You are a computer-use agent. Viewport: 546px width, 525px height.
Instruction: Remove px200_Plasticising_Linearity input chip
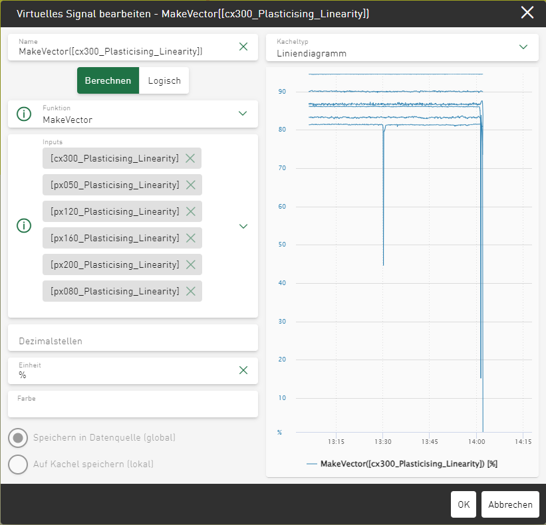pyautogui.click(x=191, y=264)
